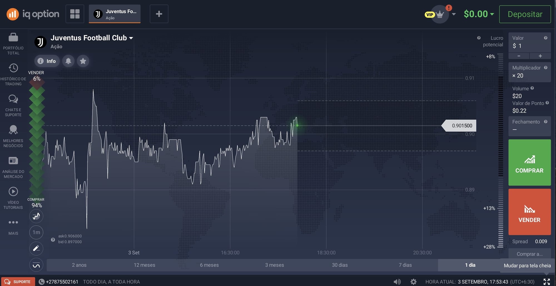The width and height of the screenshot is (556, 286).
Task: Open the multi-chart grid layout icon
Action: click(x=75, y=14)
